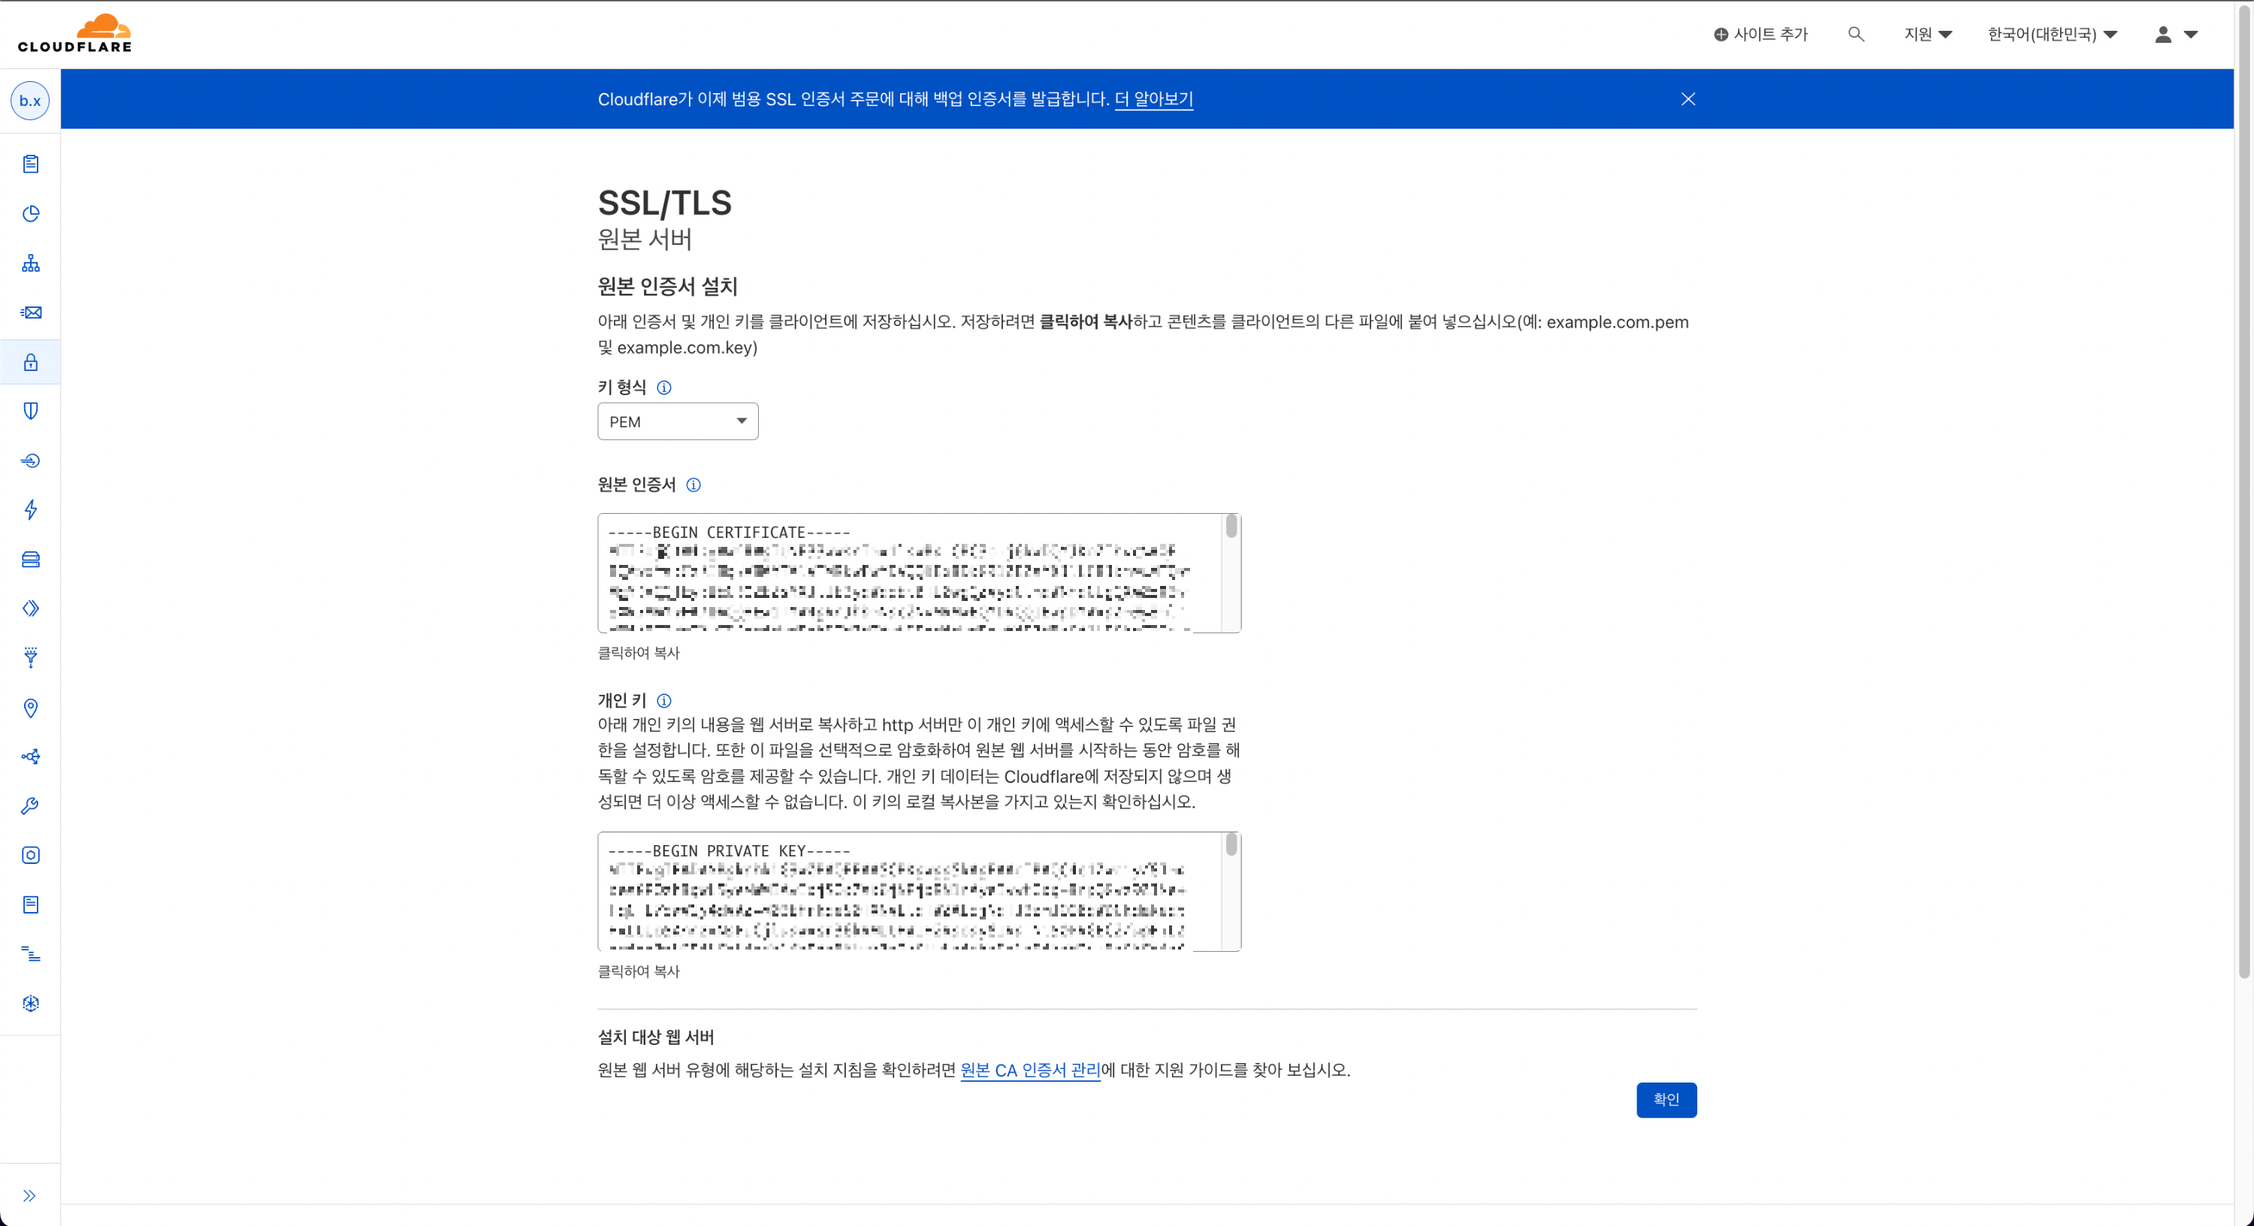This screenshot has height=1226, width=2254.
Task: Click the Speed lightning bolt sidebar icon
Action: pos(31,510)
